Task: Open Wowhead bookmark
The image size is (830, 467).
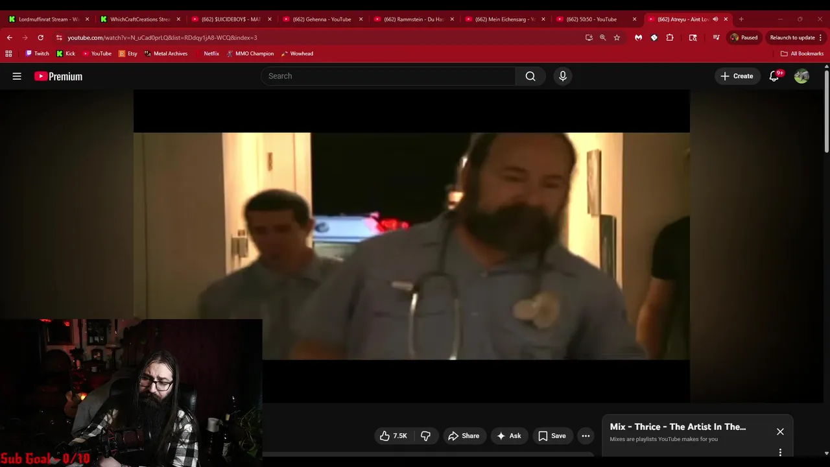Action: 297,54
